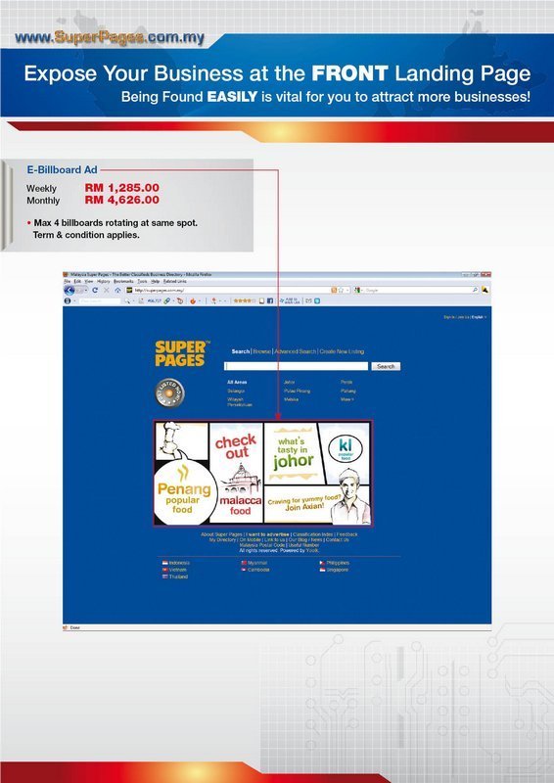This screenshot has width=554, height=783.
Task: Switch to the Browse tab
Action: pos(261,351)
